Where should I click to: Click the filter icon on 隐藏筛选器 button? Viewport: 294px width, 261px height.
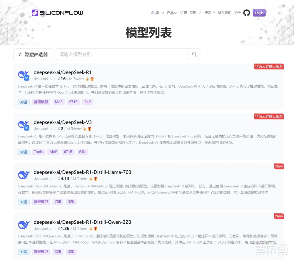pos(20,54)
